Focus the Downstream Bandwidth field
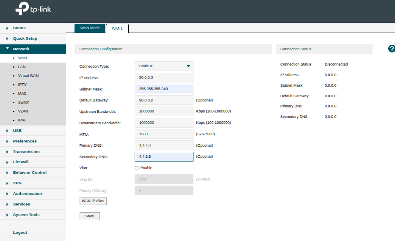Screen dimensions: 395x241 tap(164, 123)
